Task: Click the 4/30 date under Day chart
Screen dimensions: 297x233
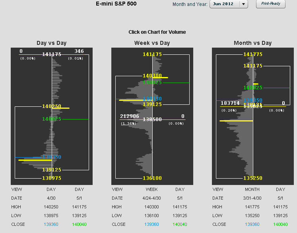Action: pyautogui.click(x=51, y=198)
